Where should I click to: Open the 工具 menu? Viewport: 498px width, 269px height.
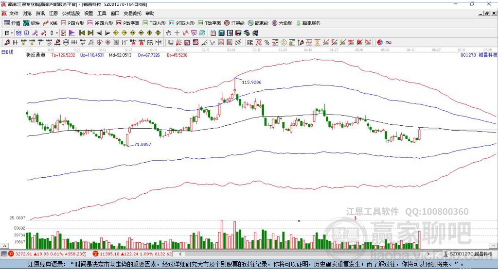pyautogui.click(x=102, y=13)
